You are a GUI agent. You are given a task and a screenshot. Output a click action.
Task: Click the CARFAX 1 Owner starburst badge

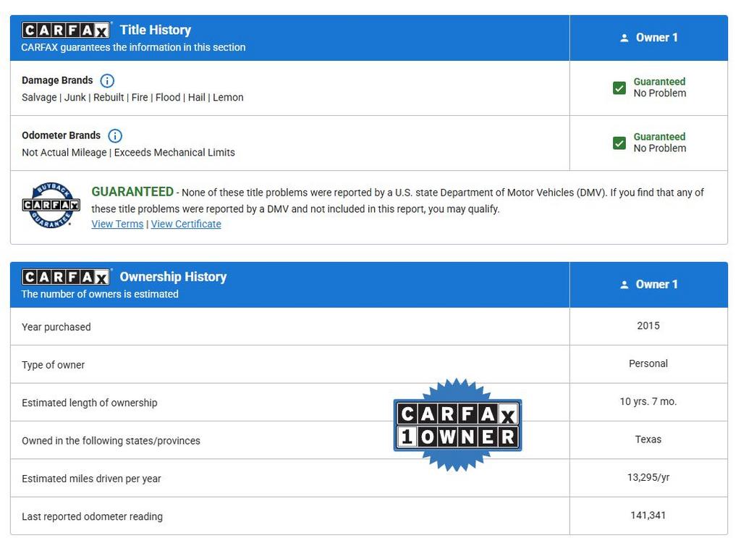457,425
